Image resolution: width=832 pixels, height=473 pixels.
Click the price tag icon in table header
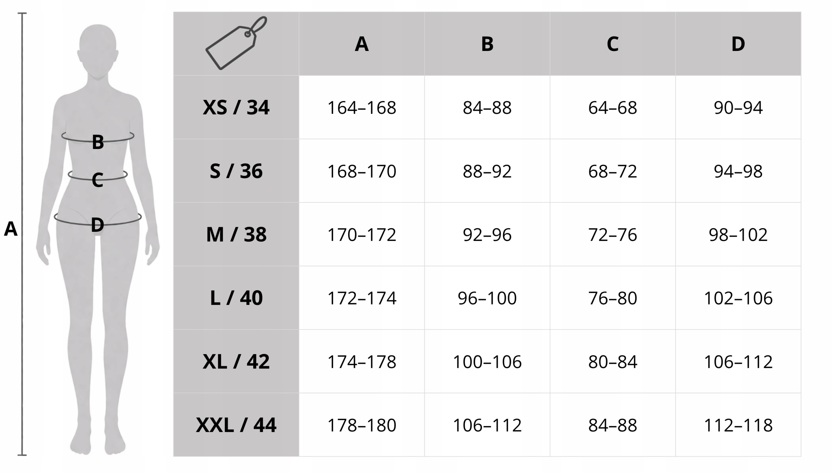(236, 43)
